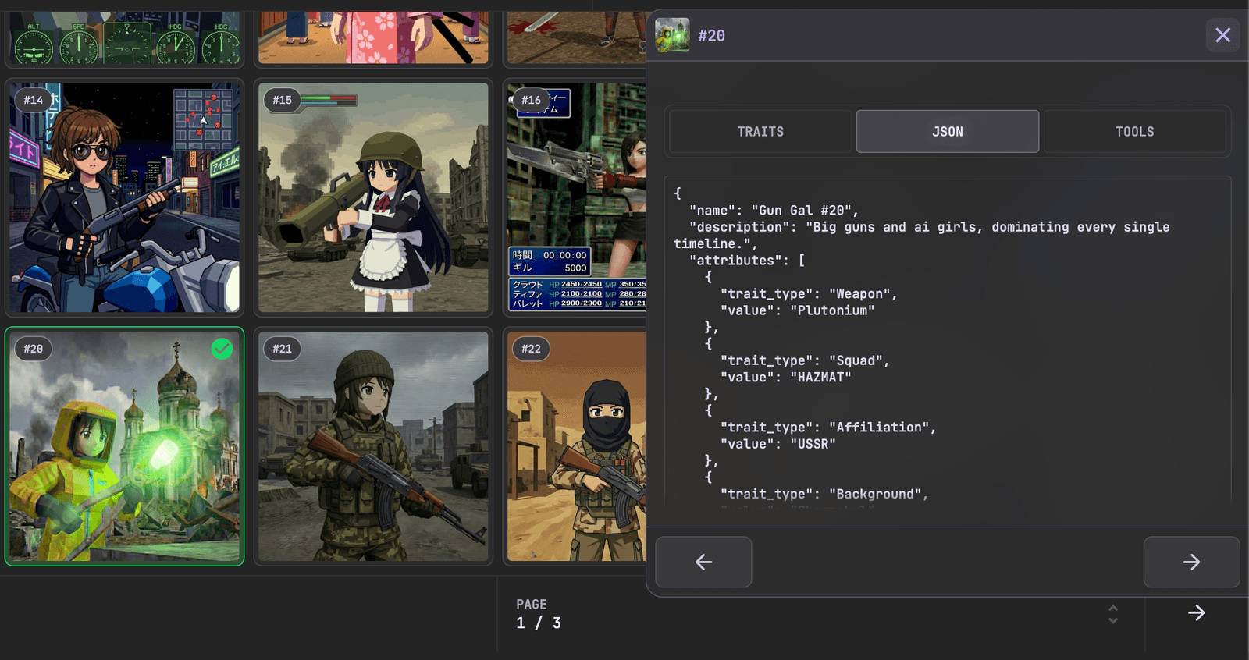Select the #21 camo soldier thumbnail
The height and width of the screenshot is (660, 1249).
click(x=373, y=452)
